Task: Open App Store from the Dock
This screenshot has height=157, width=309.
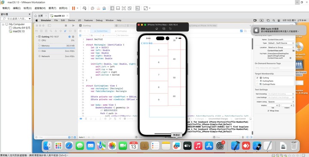Action: pos(209,146)
